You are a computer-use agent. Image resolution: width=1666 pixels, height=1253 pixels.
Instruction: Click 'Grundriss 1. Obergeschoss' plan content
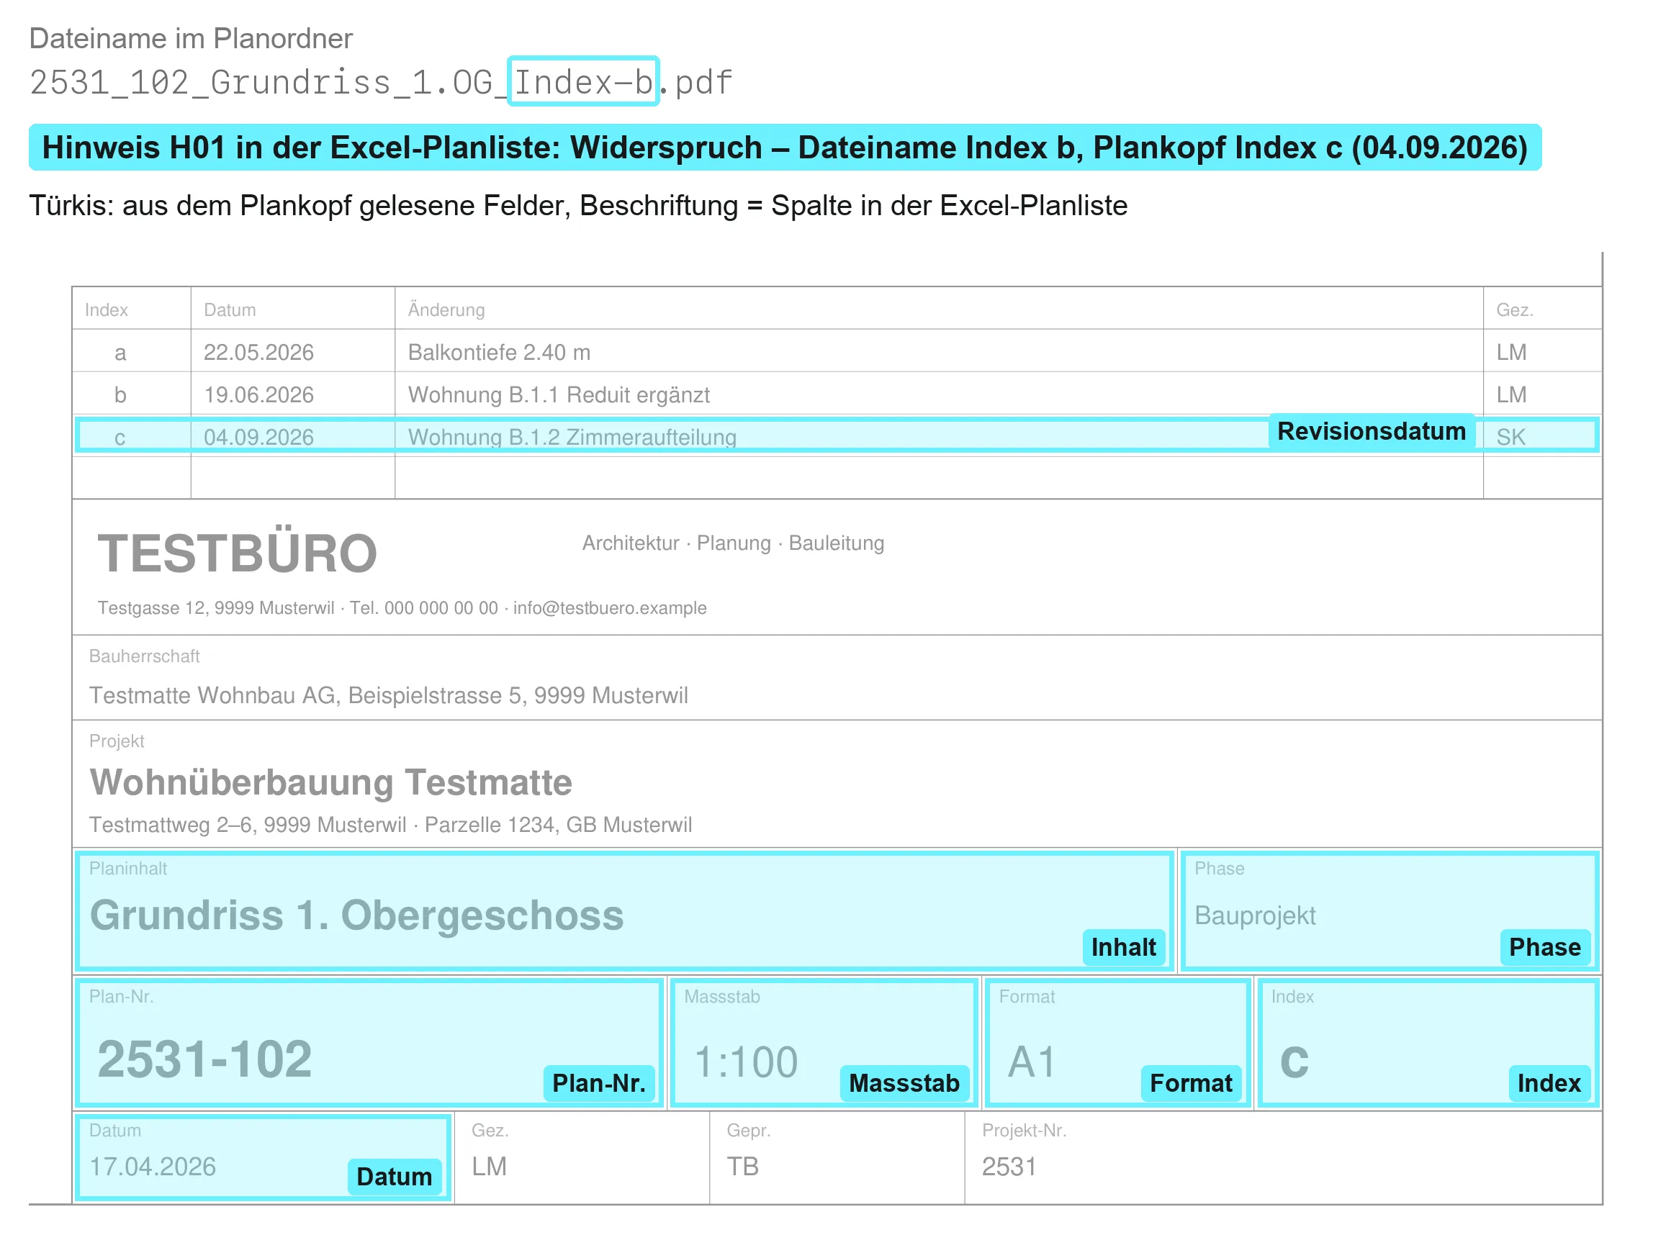[356, 915]
